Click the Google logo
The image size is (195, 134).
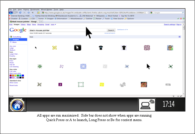click(18, 30)
